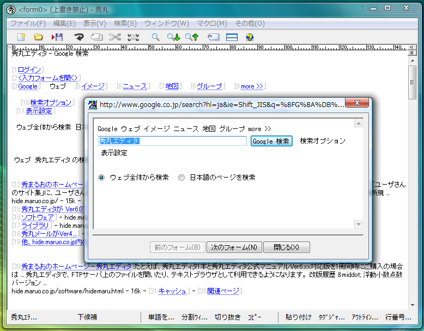Image resolution: width=424 pixels, height=331 pixels.
Task: Click scroll-up arrow in form dialog
Action: (359, 124)
